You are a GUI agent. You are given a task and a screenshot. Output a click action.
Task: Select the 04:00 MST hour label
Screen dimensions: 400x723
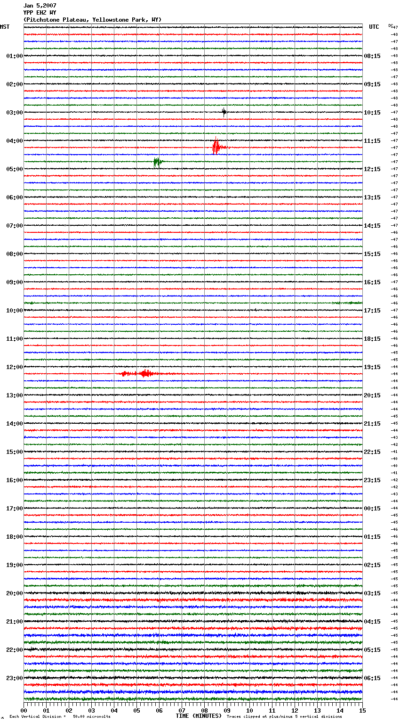(x=15, y=141)
